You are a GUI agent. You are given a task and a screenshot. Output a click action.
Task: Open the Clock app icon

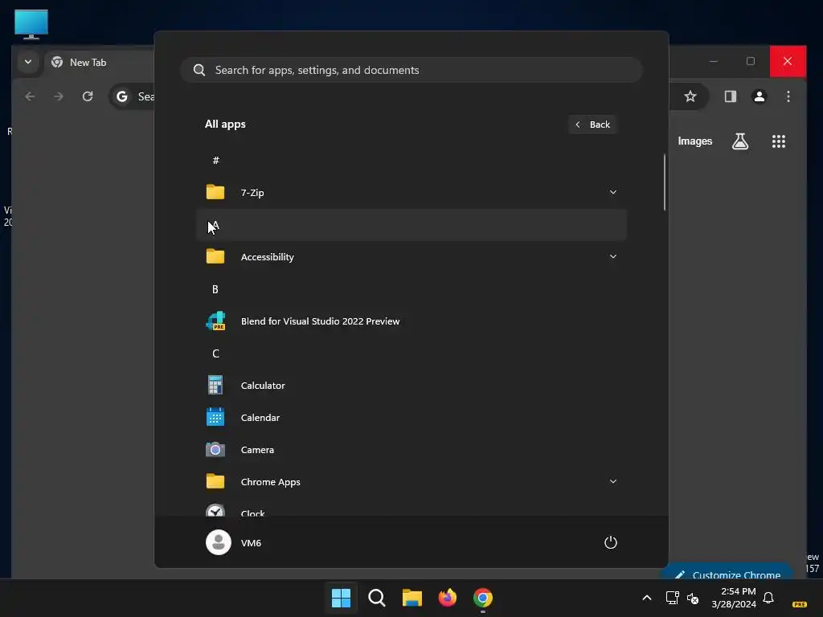click(x=215, y=510)
